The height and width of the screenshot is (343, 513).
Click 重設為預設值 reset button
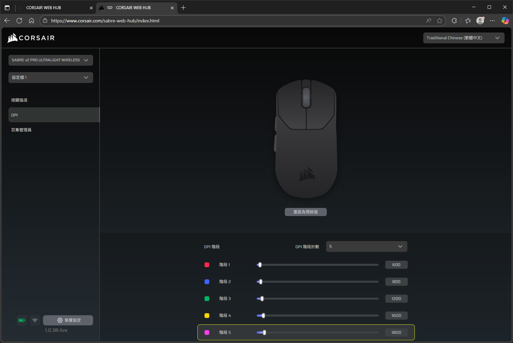pyautogui.click(x=305, y=212)
